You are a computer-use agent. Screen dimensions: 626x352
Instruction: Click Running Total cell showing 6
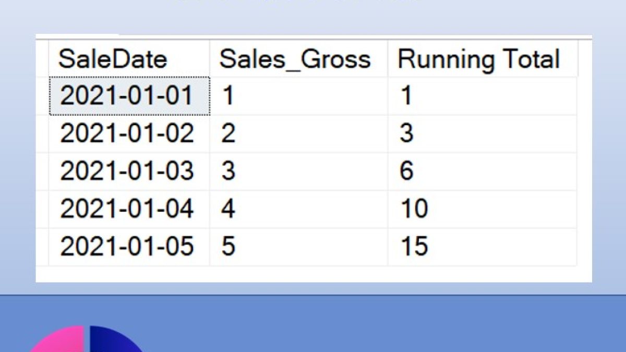point(483,172)
